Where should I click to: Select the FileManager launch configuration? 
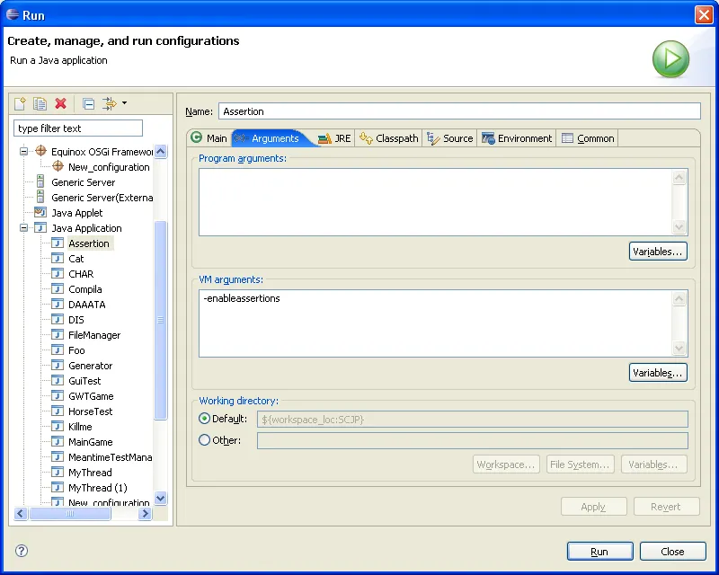pyautogui.click(x=93, y=335)
